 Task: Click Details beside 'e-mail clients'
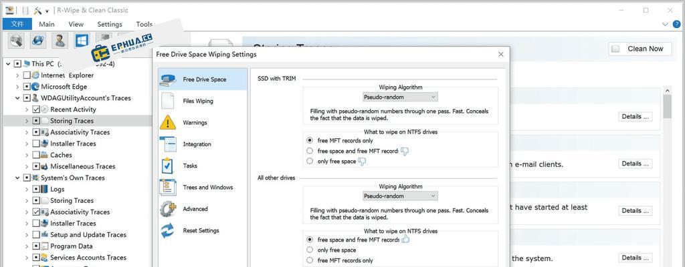point(635,164)
